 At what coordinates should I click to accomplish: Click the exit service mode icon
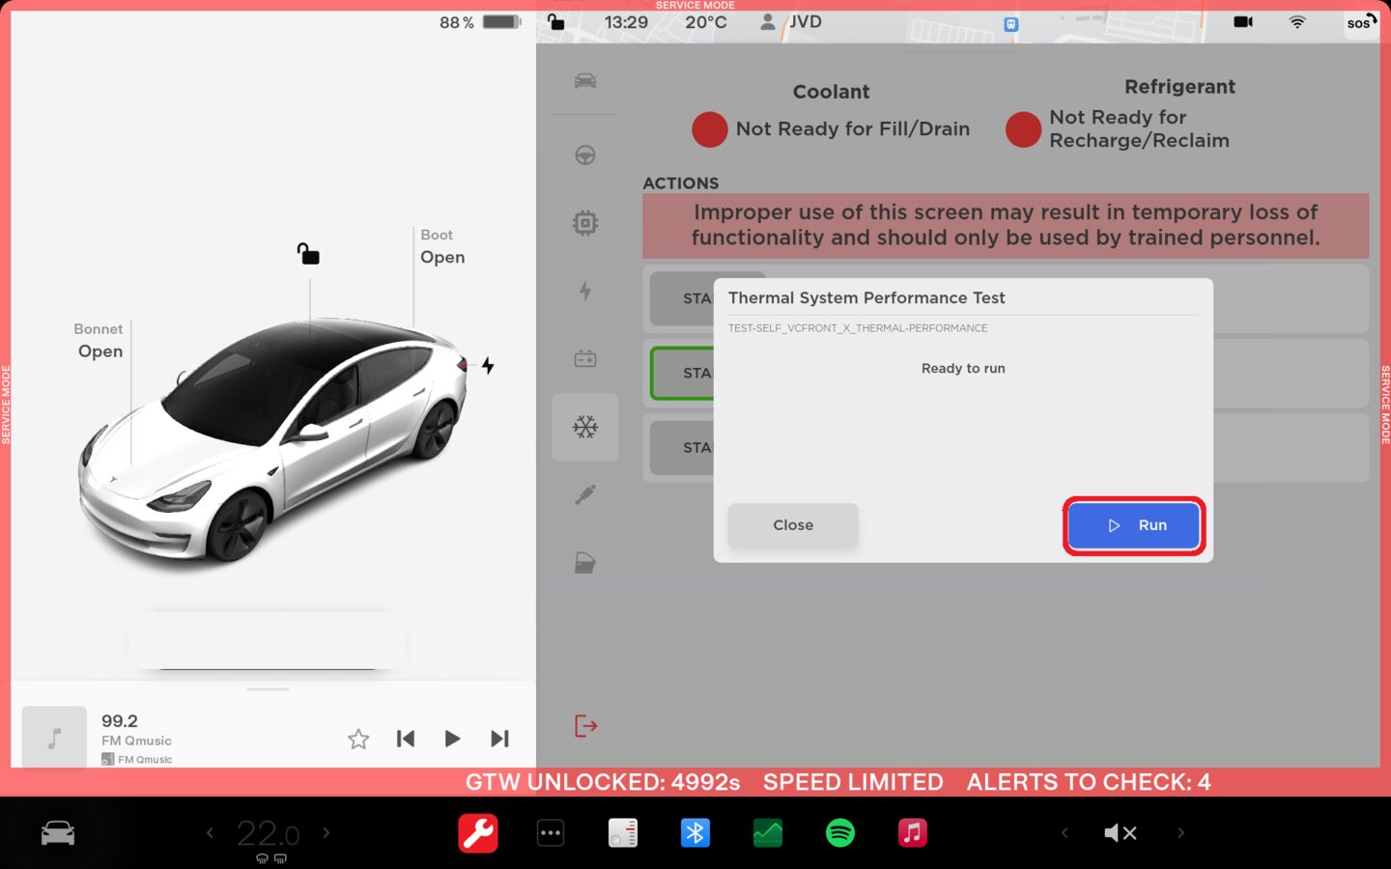pyautogui.click(x=585, y=726)
